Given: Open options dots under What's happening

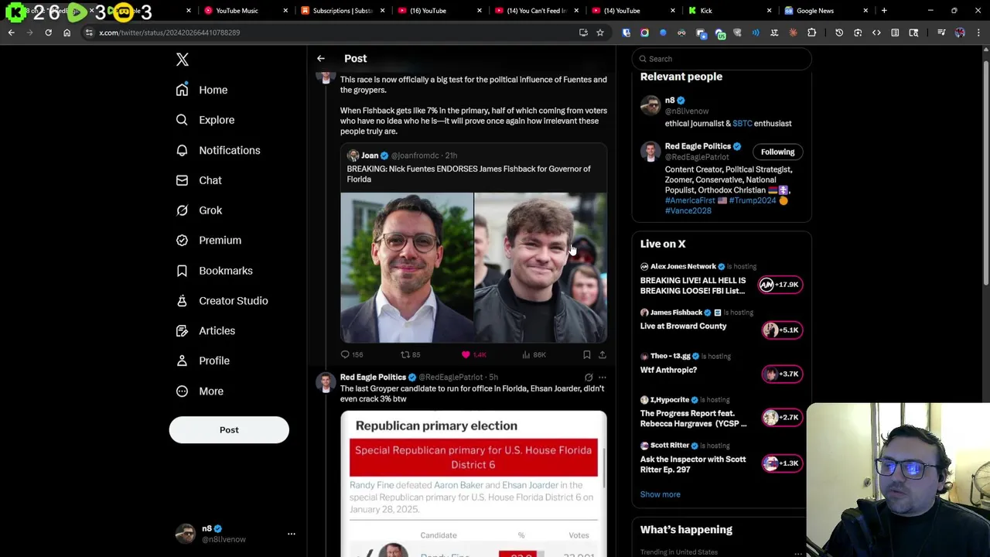Looking at the screenshot, I should click(797, 552).
